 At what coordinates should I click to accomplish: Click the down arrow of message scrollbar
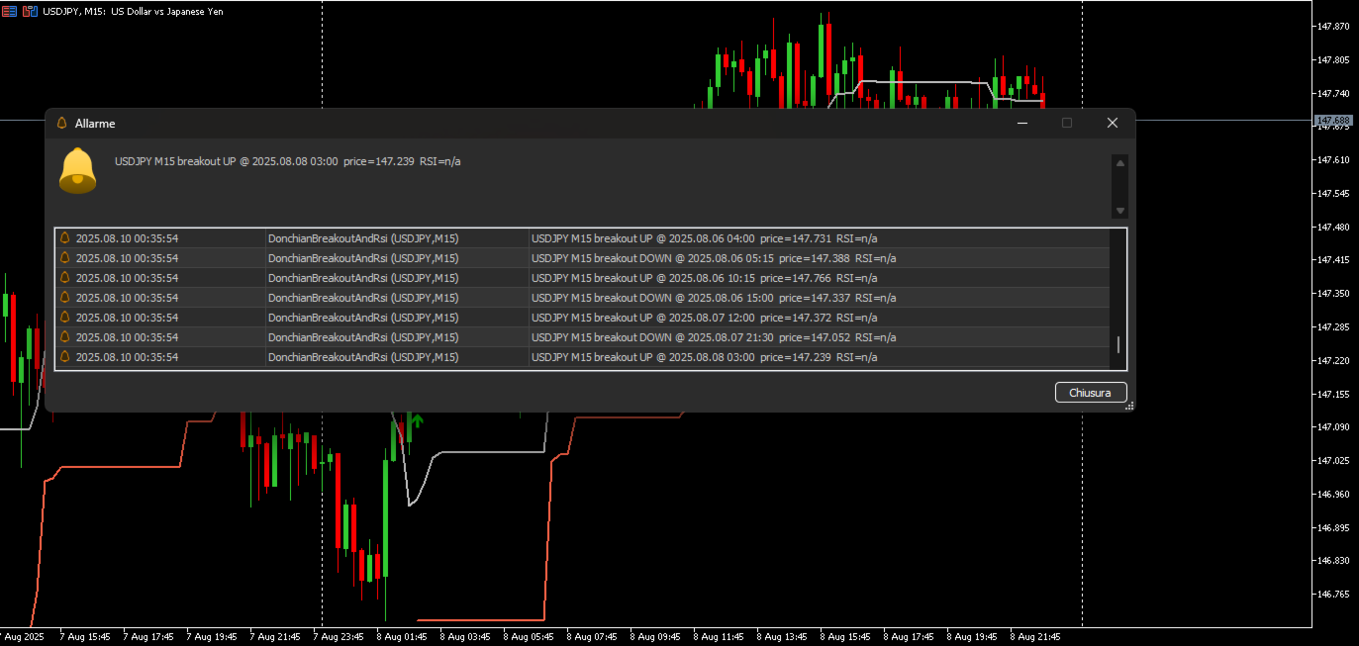point(1119,211)
